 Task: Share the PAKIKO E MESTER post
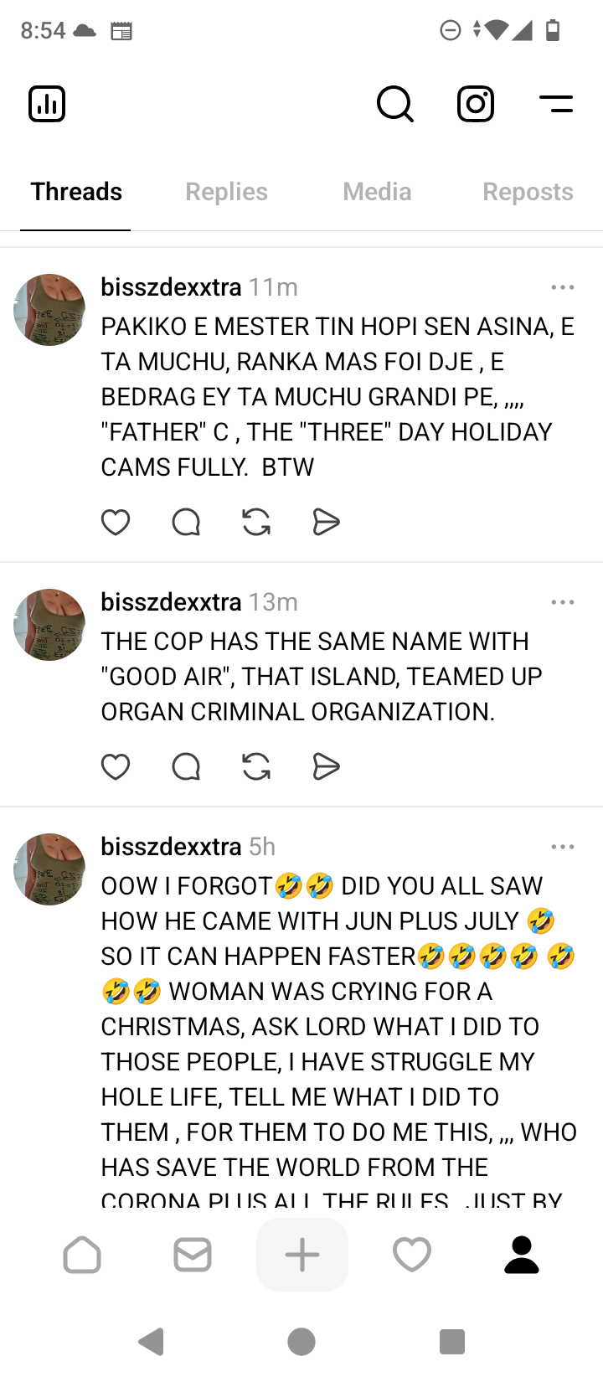point(326,522)
